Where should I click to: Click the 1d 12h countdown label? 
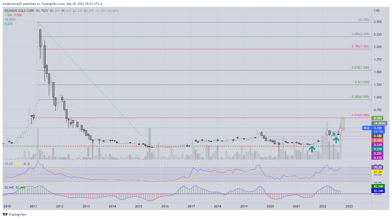coord(378,132)
